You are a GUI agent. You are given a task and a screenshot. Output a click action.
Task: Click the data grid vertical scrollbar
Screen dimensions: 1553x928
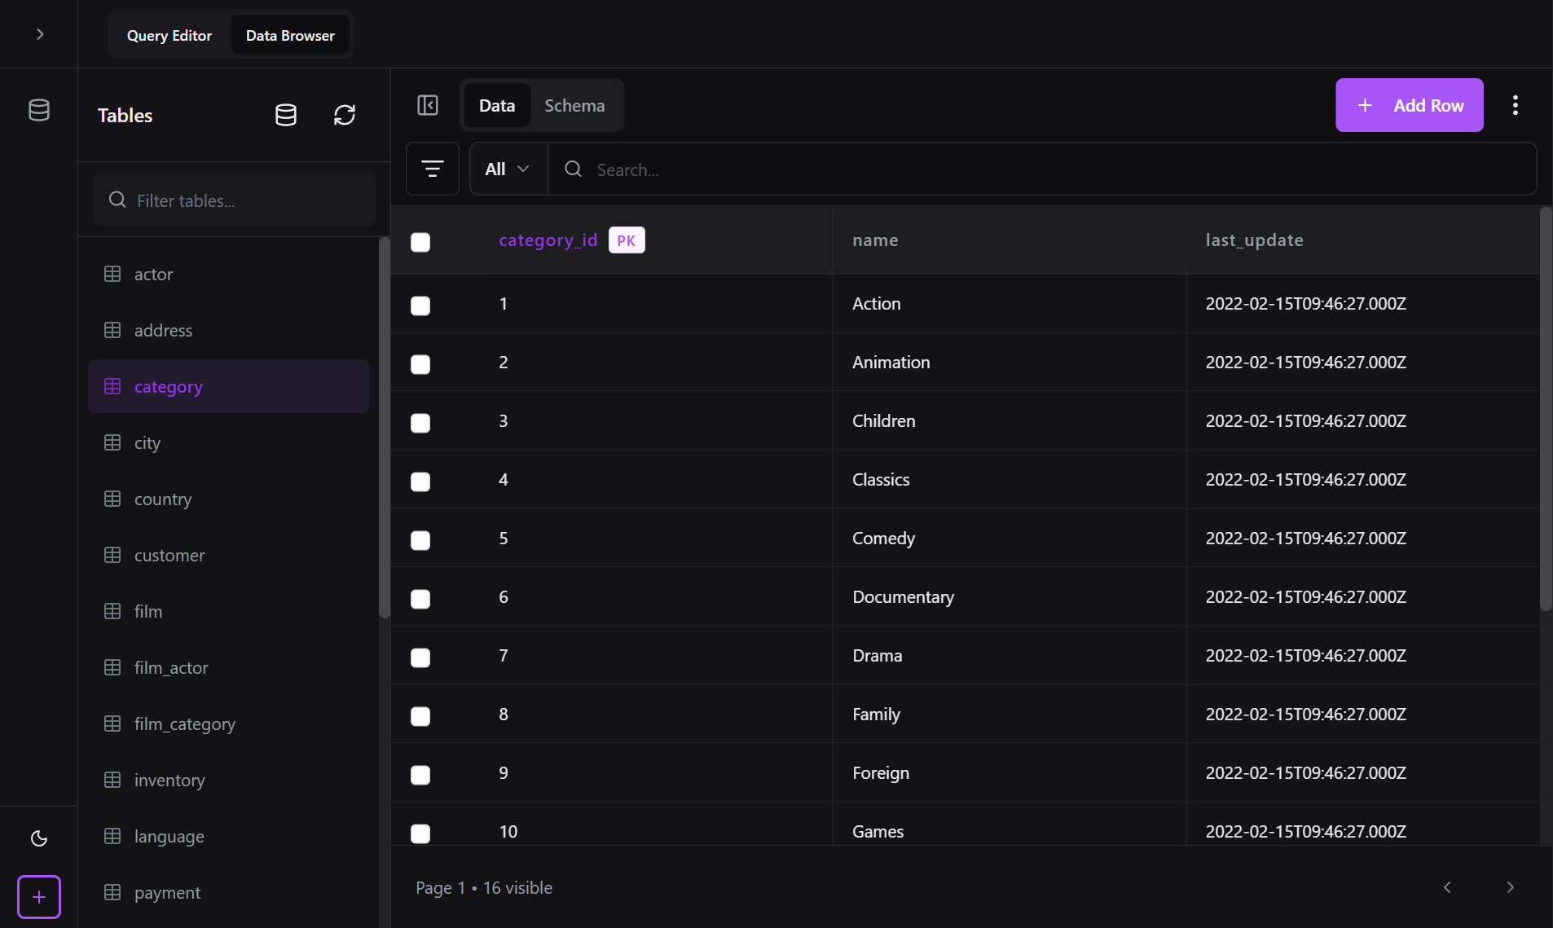point(1546,409)
